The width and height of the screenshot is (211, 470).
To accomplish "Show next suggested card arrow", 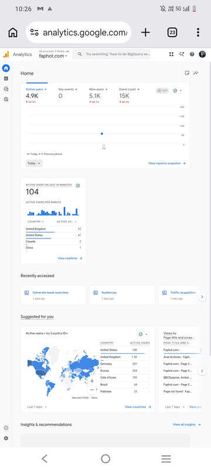I will (202, 371).
